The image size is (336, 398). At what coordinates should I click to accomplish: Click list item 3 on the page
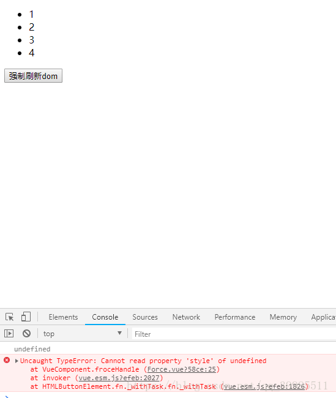point(31,40)
